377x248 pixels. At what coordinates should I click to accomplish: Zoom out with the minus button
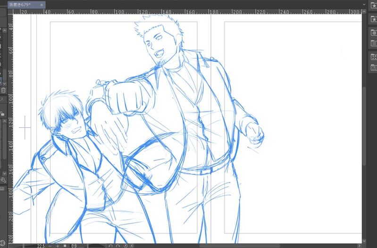[50, 246]
